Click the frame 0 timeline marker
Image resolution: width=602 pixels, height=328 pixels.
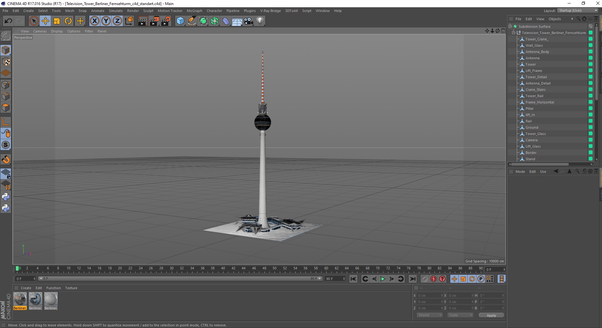(x=17, y=268)
